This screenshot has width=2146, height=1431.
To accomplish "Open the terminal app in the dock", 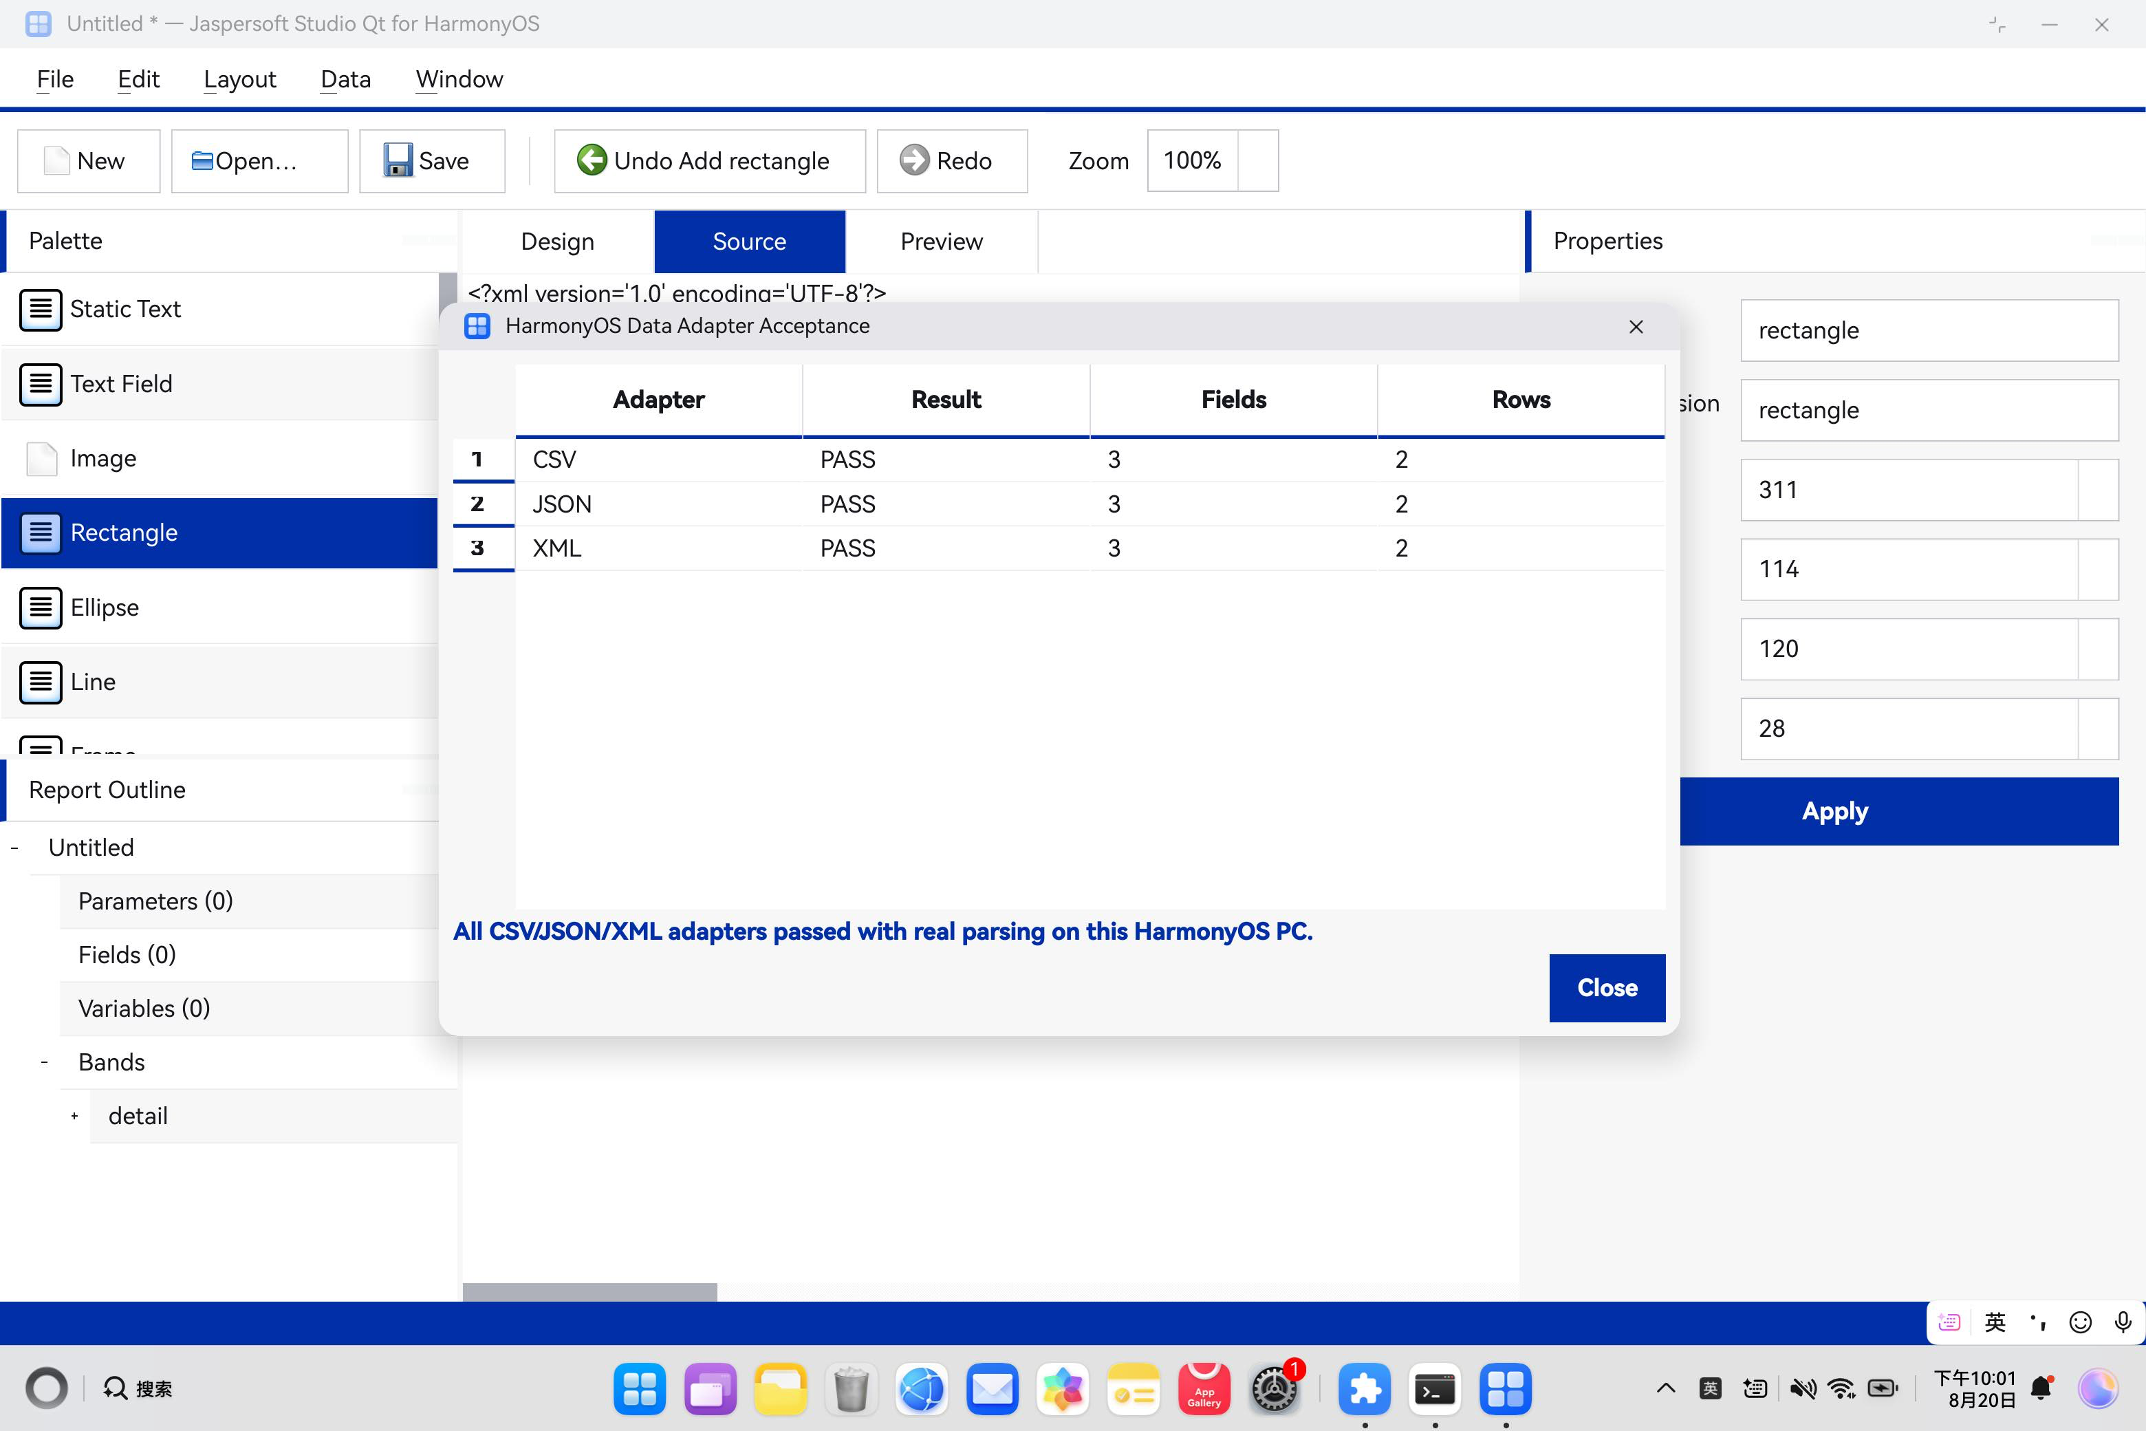I will pos(1434,1389).
